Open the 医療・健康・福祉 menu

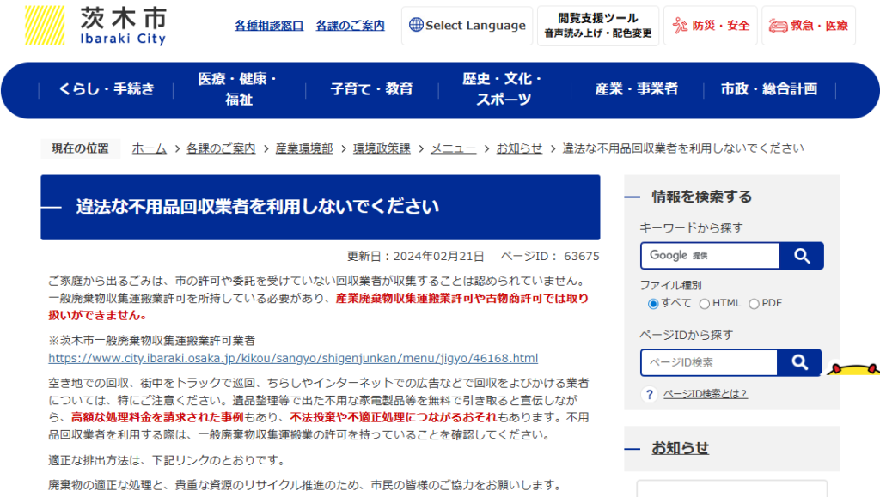tap(236, 88)
